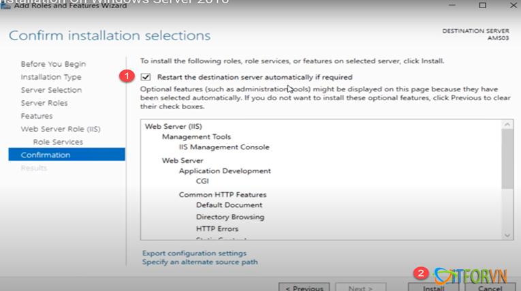521x291 pixels.
Task: Click the red step 1 marker
Action: pos(126,76)
